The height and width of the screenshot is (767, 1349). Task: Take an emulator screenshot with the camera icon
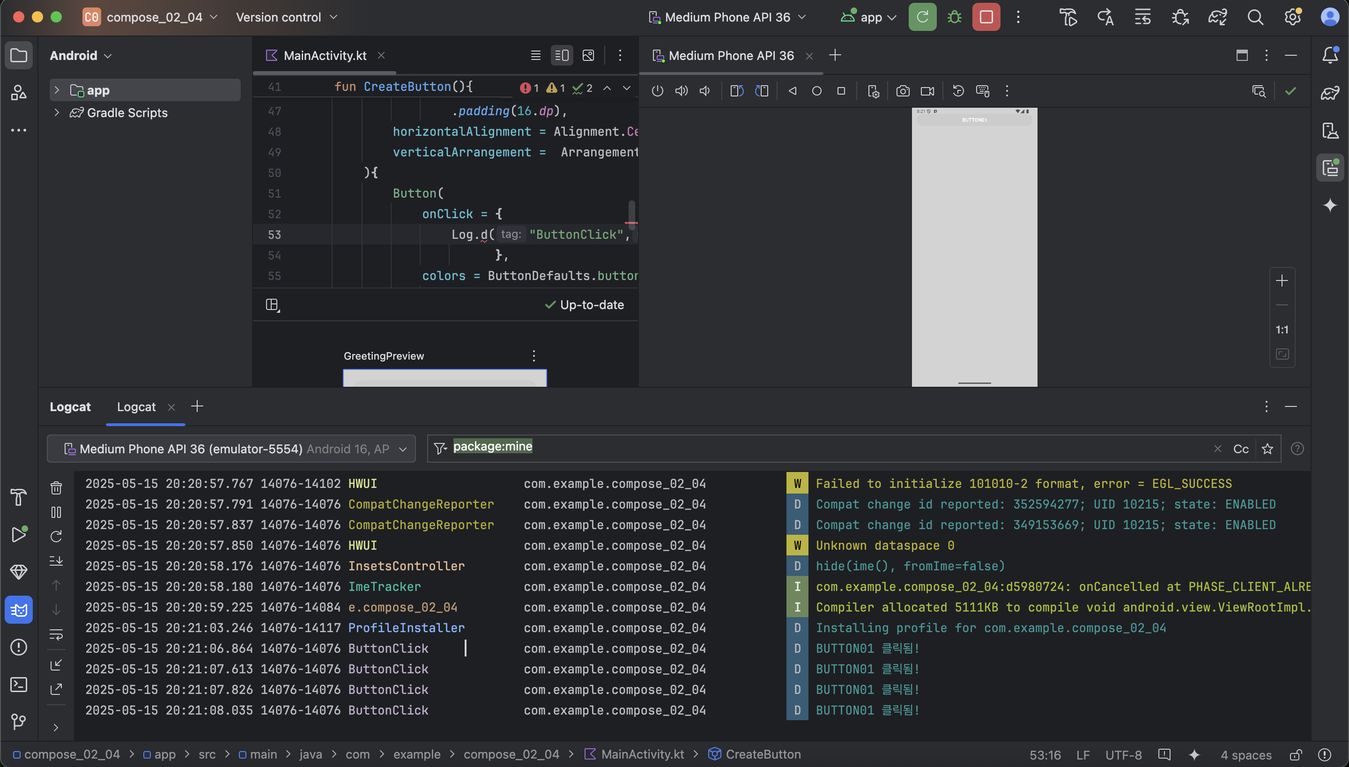pos(903,91)
